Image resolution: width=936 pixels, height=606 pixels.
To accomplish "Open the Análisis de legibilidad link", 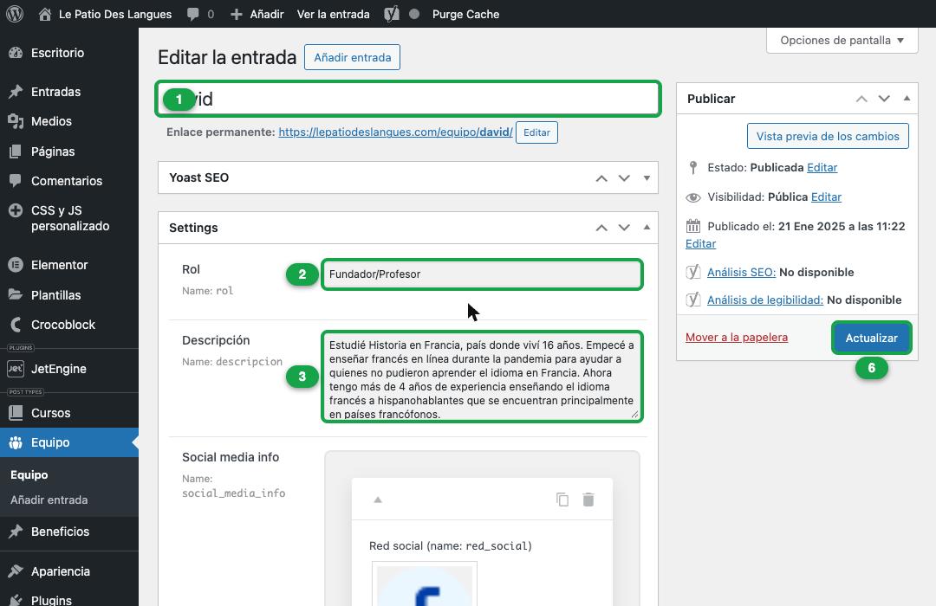I will pos(765,300).
